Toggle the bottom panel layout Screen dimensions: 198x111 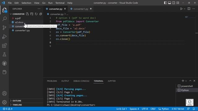tap(170, 3)
